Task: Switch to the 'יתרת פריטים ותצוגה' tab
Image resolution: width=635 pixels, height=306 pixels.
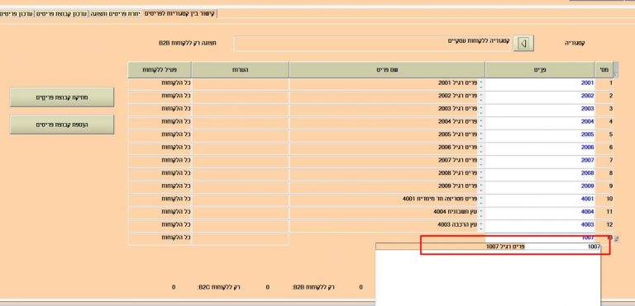Action: tap(115, 14)
